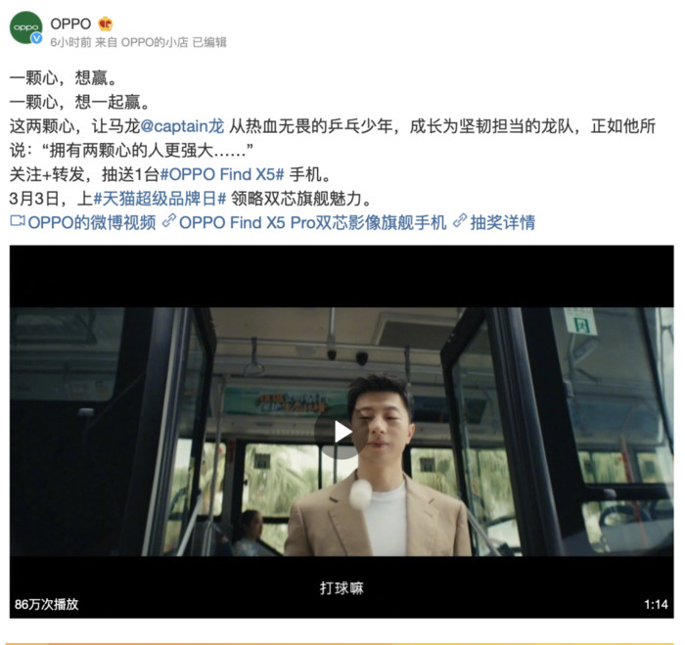This screenshot has height=645, width=685.
Task: Open the #天猫超级品牌日# hashtag
Action: coord(160,199)
